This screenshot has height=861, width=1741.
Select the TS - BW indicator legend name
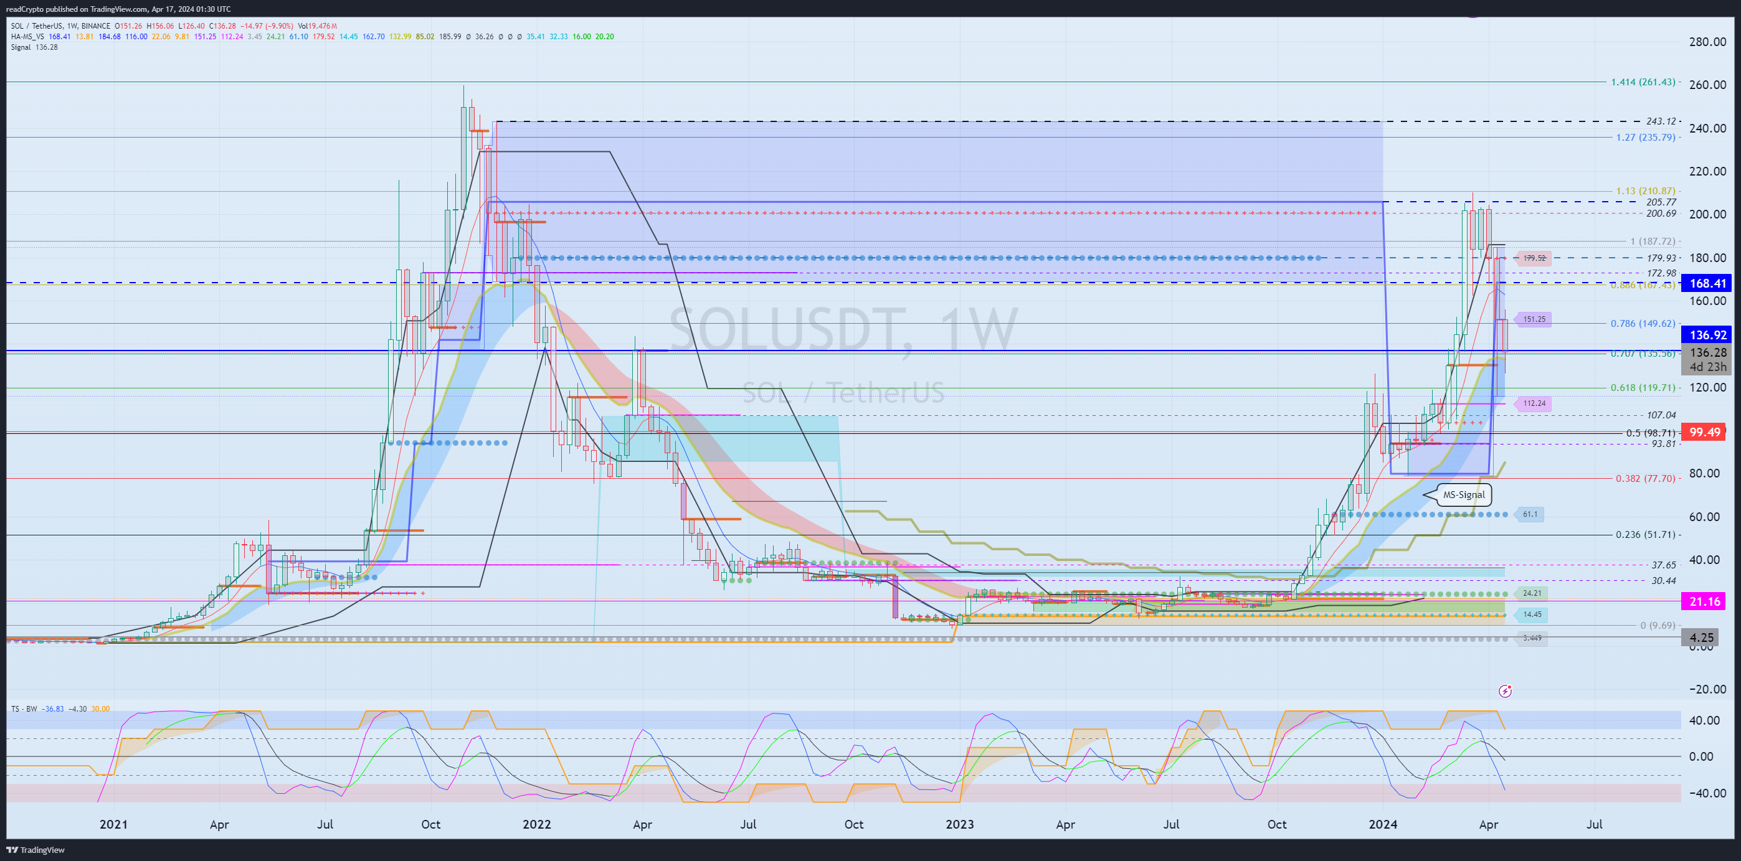pyautogui.click(x=24, y=709)
